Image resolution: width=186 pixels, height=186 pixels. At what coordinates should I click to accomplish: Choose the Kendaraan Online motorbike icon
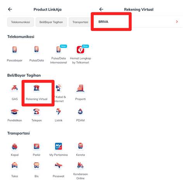pyautogui.click(x=80, y=165)
